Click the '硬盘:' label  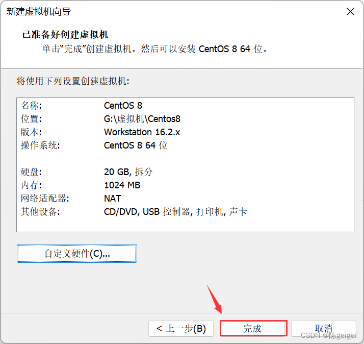click(31, 172)
